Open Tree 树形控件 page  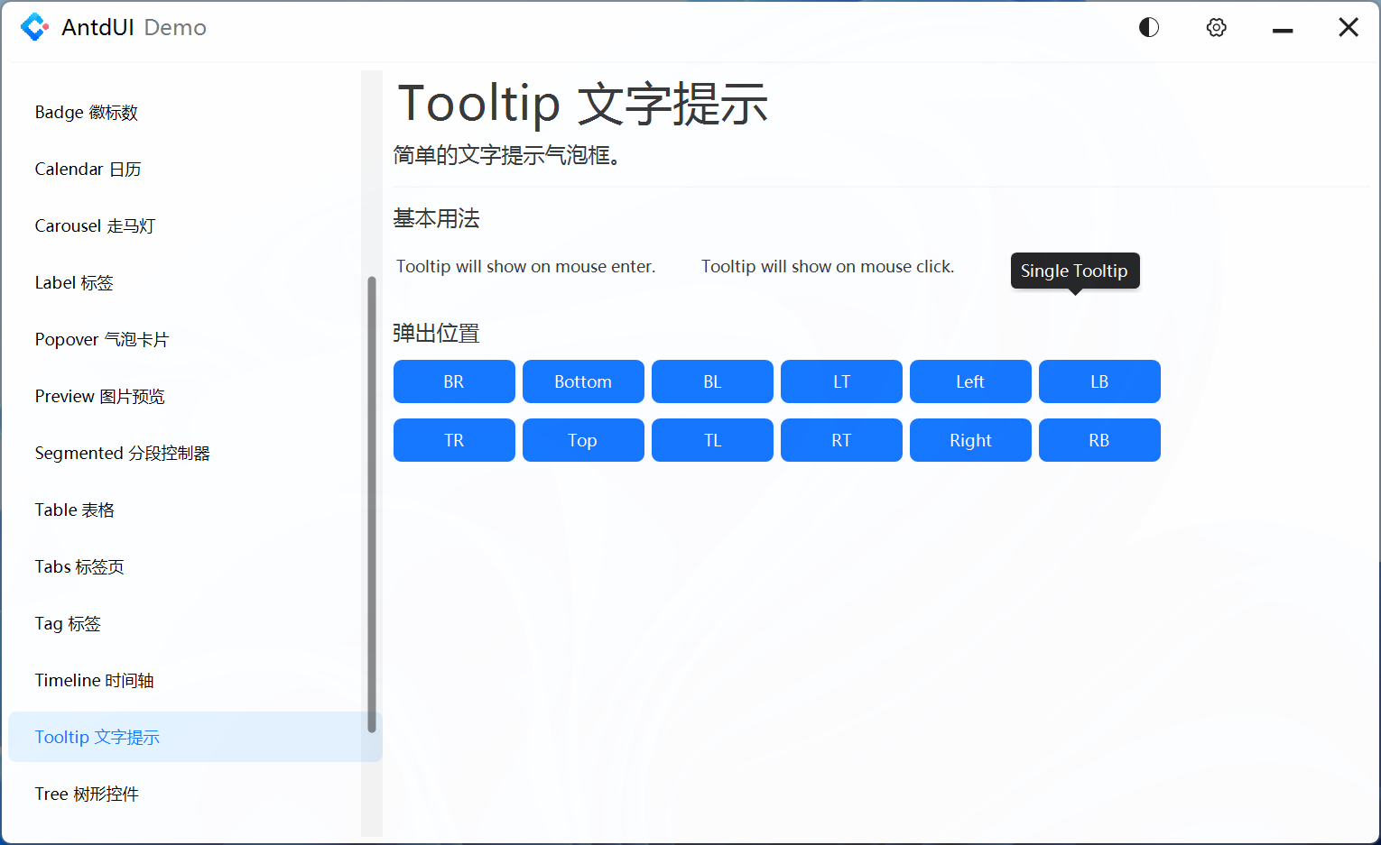87,794
